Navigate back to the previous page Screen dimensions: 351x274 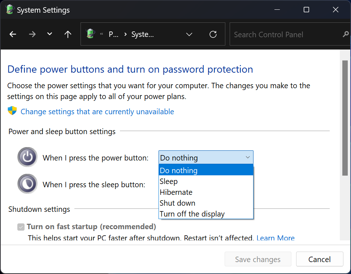tap(13, 34)
